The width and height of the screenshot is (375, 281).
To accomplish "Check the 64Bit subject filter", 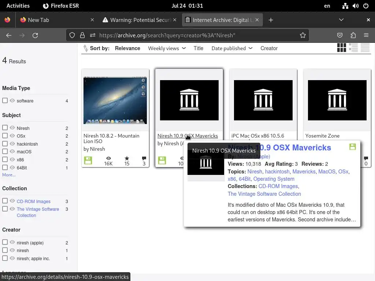I will (5, 167).
